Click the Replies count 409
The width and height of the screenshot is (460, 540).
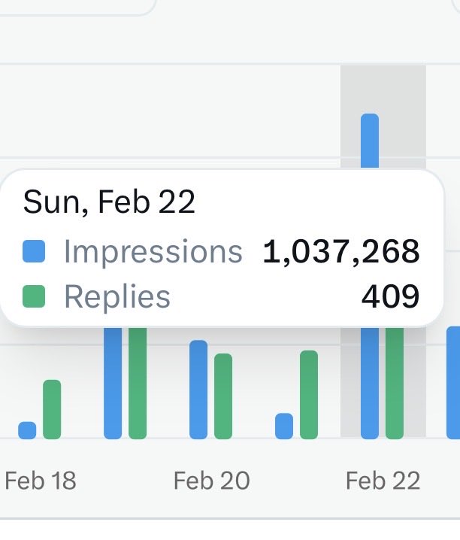click(391, 296)
